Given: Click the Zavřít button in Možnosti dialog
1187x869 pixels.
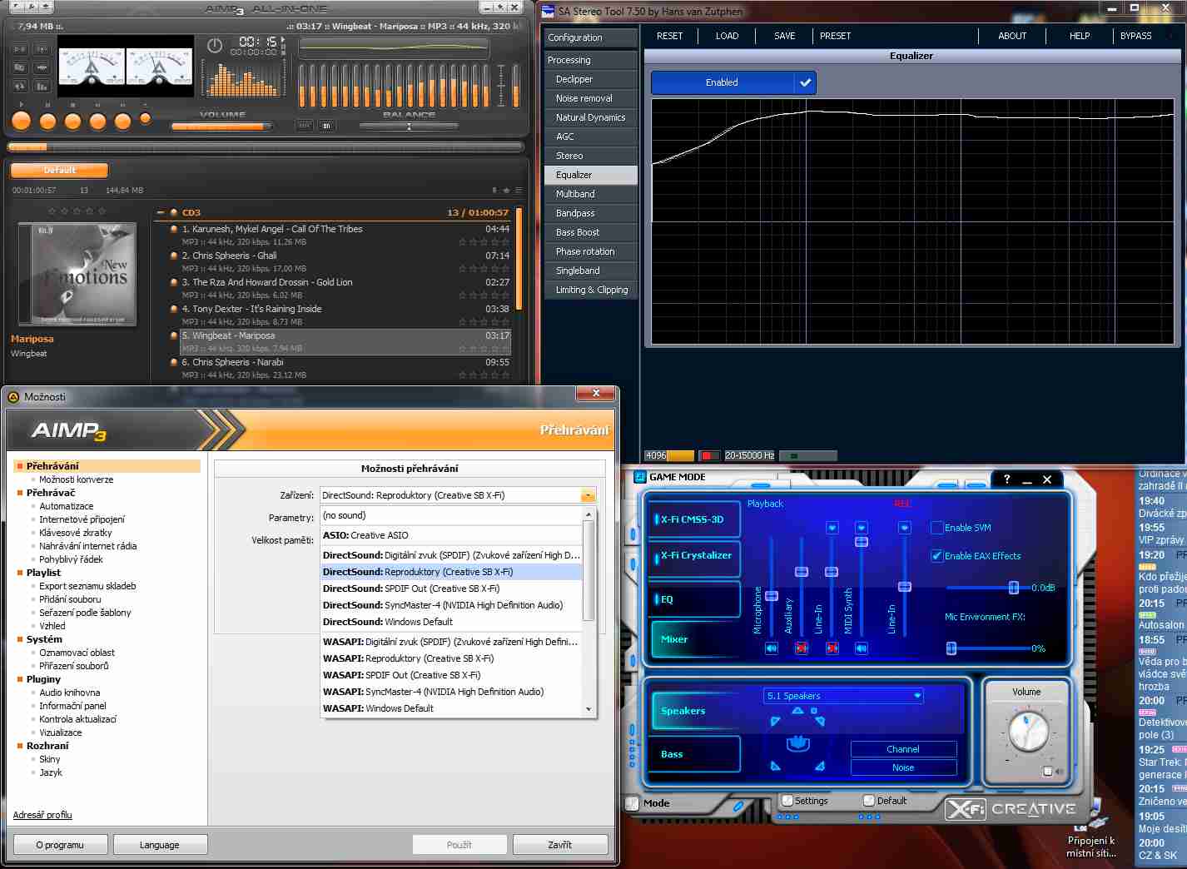Looking at the screenshot, I should [x=560, y=845].
